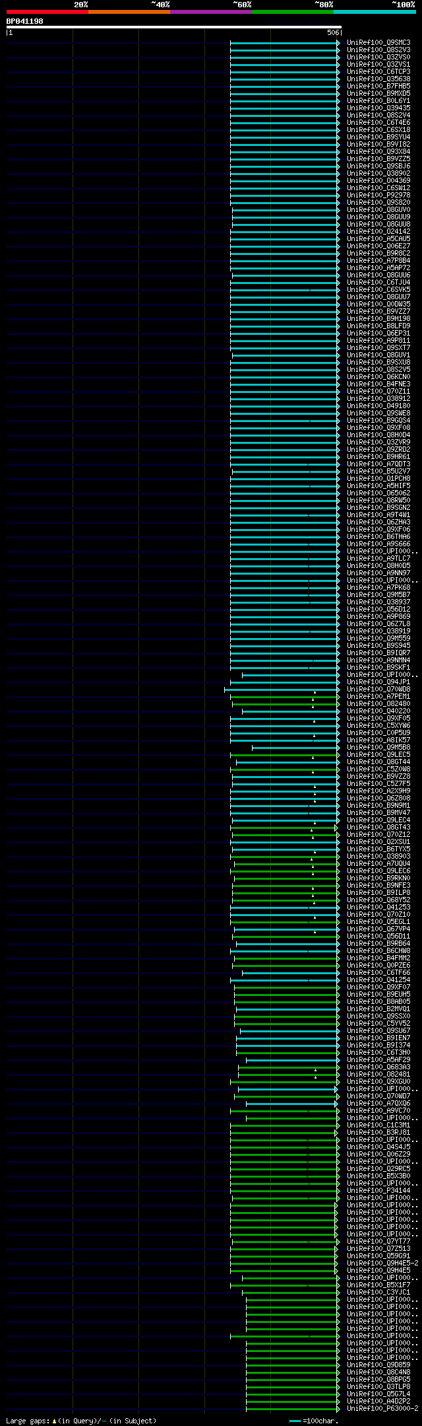Select the UniRef100_P63000-2 label
The width and height of the screenshot is (422, 1426).
point(382,1408)
